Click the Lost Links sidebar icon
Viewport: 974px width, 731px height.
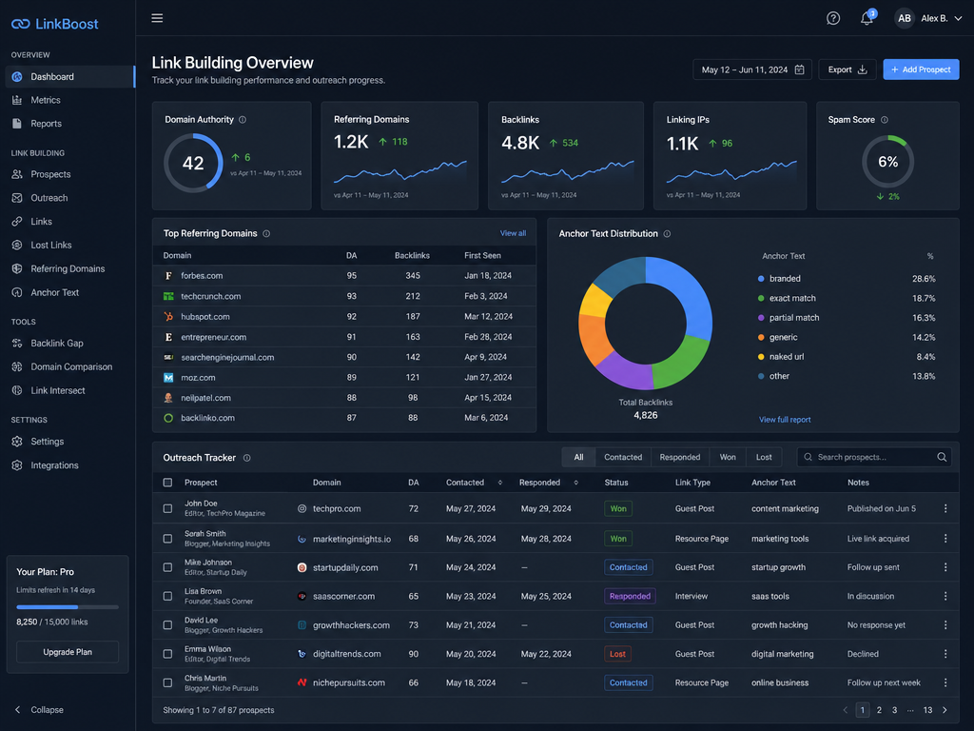pyautogui.click(x=17, y=246)
